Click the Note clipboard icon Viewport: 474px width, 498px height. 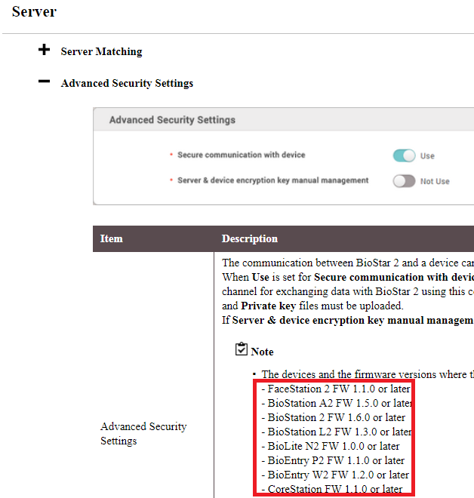pos(242,349)
